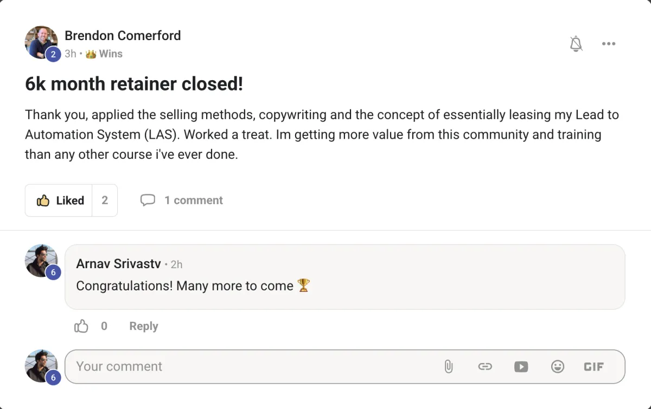Click the 0 likes count on comment
651x409 pixels.
[104, 326]
